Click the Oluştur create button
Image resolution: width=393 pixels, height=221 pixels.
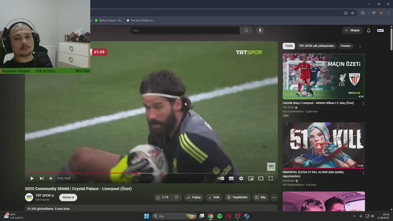pos(352,30)
